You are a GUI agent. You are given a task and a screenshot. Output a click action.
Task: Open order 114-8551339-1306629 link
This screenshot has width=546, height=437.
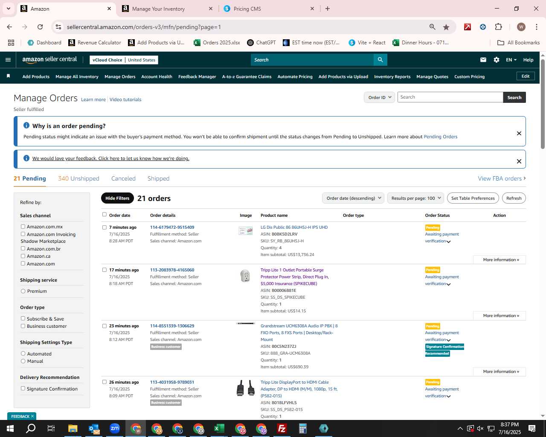(x=172, y=326)
